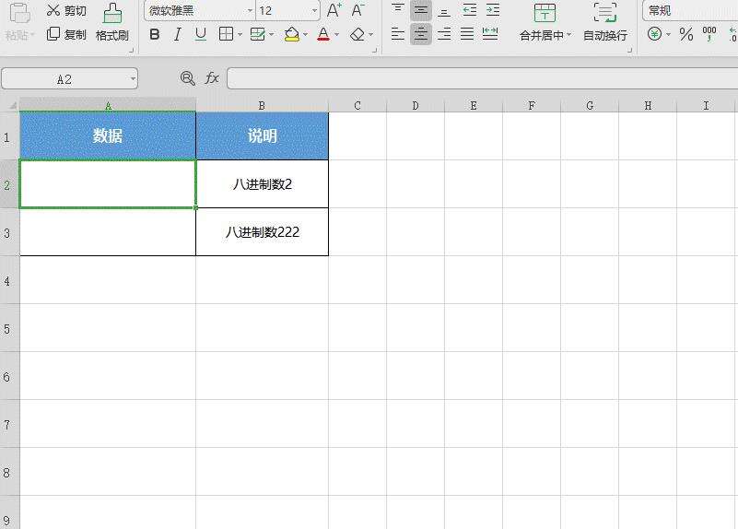
Task: Toggle Wrap Text (自动换行)
Action: [604, 21]
